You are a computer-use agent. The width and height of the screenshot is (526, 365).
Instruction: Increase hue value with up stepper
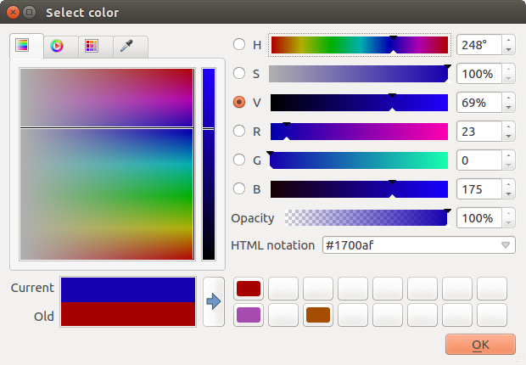pyautogui.click(x=508, y=40)
